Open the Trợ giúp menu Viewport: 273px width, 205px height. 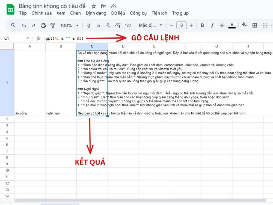(180, 13)
